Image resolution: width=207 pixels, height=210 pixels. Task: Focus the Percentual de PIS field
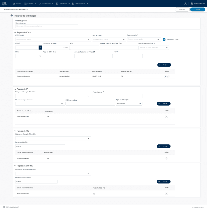pyautogui.click(x=40, y=146)
